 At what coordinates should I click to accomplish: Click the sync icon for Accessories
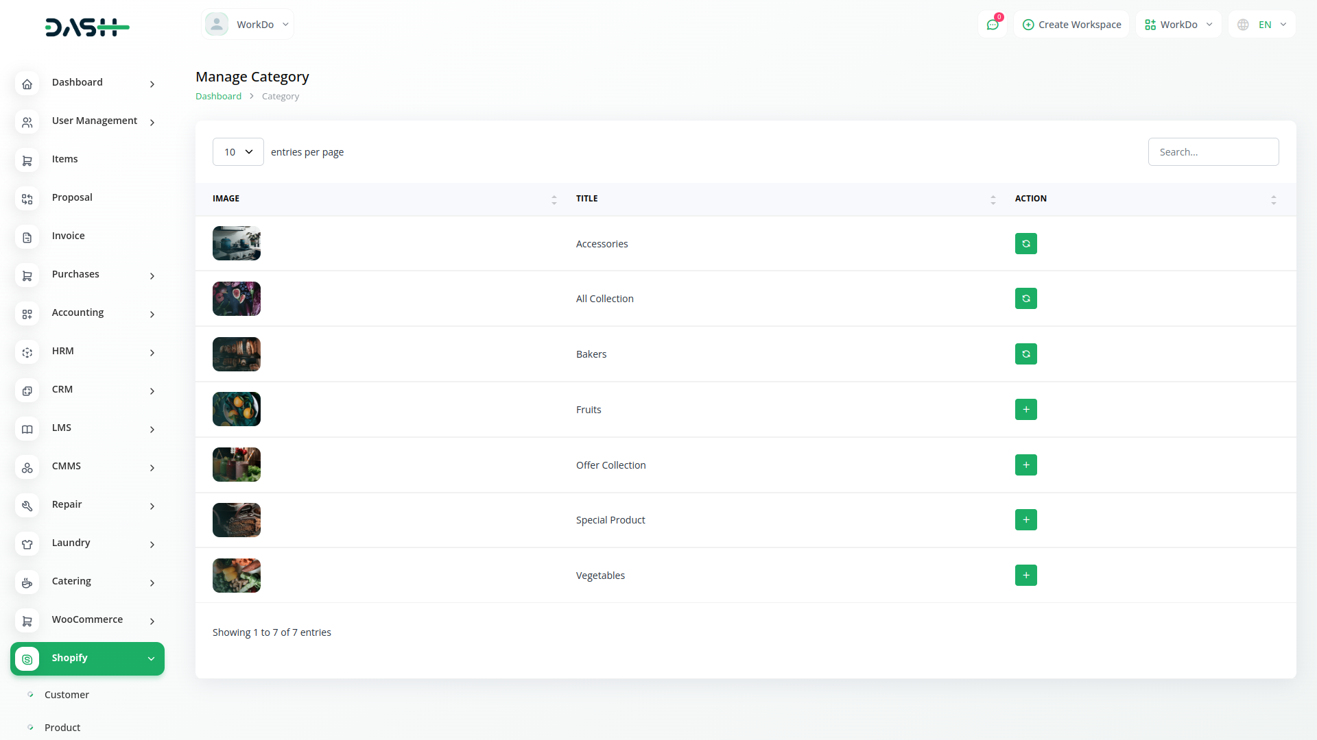coord(1025,243)
